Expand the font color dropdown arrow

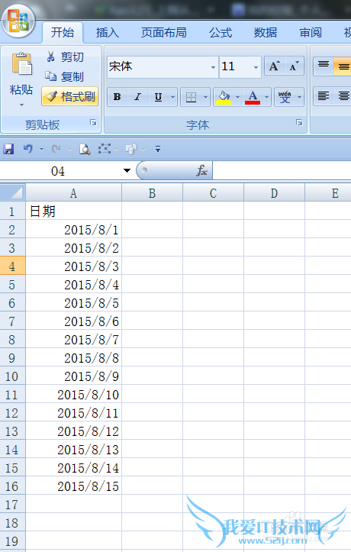tap(266, 97)
